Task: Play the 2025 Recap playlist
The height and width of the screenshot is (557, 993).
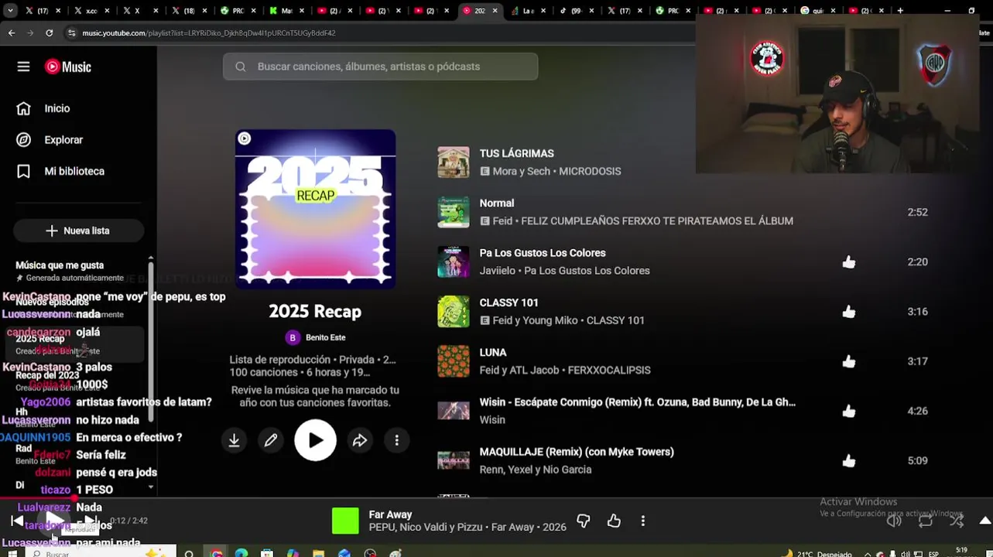Action: pyautogui.click(x=315, y=440)
